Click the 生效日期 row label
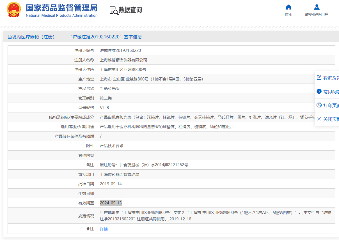This screenshot has height=240, width=339. 86,193
